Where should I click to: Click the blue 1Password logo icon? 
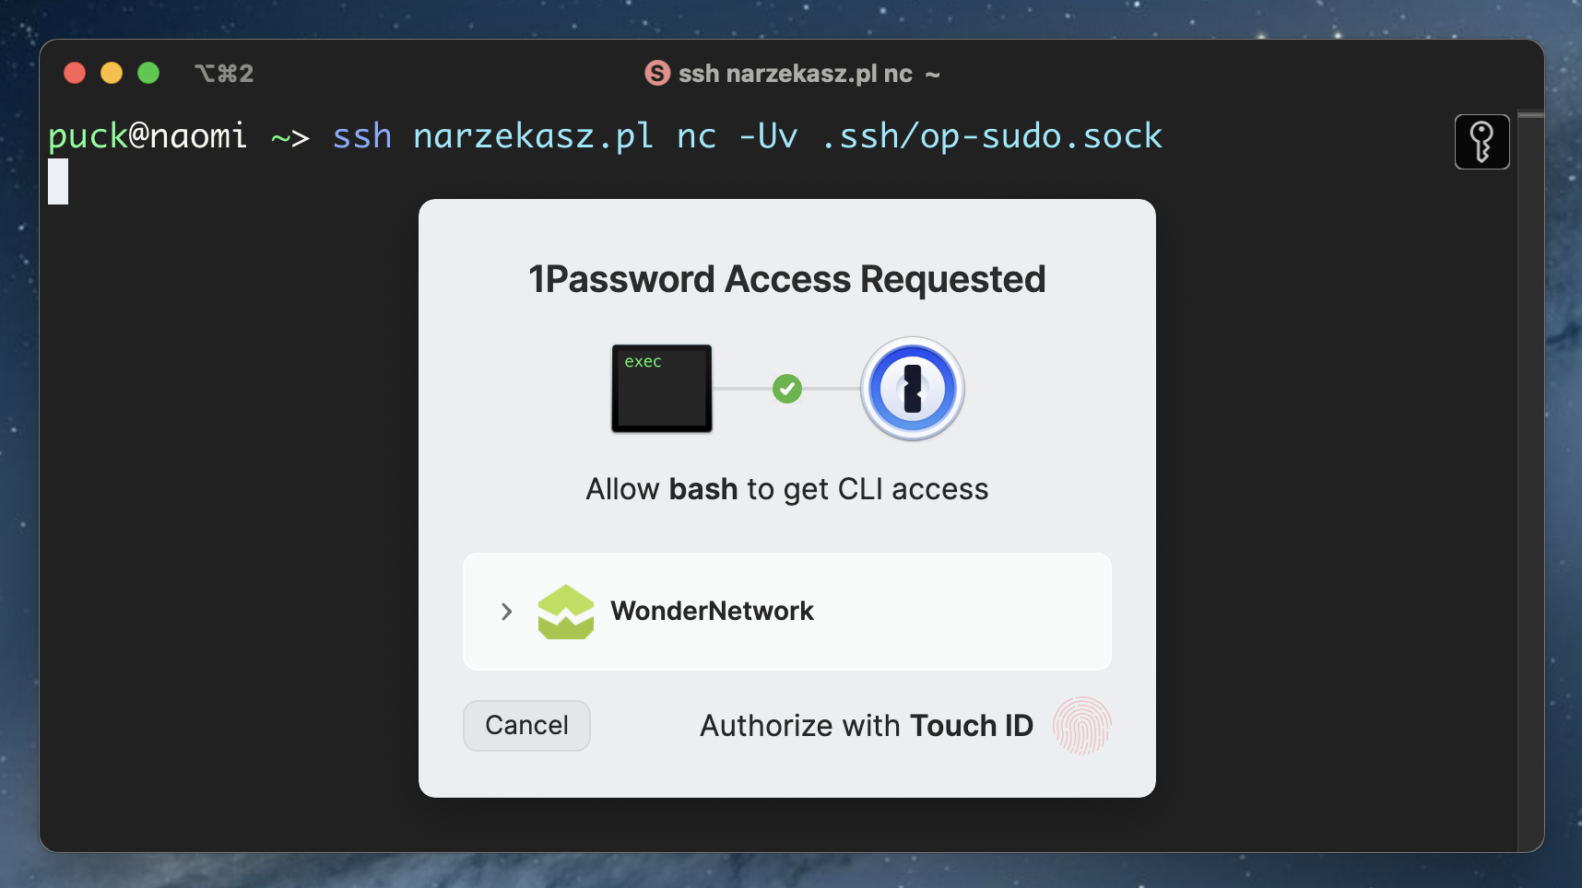[912, 389]
